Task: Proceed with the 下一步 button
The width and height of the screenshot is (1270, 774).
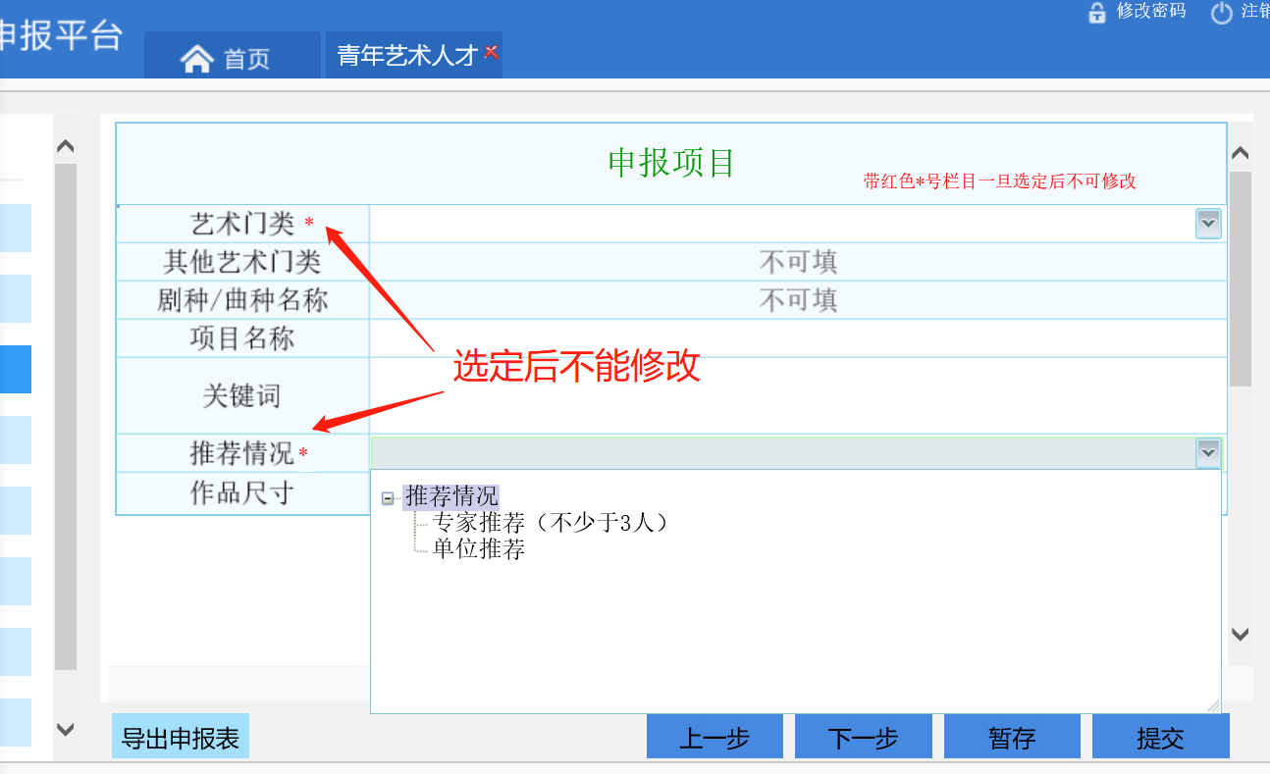Action: point(863,738)
